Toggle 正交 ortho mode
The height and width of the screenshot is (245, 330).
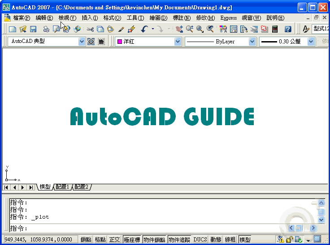point(114,239)
